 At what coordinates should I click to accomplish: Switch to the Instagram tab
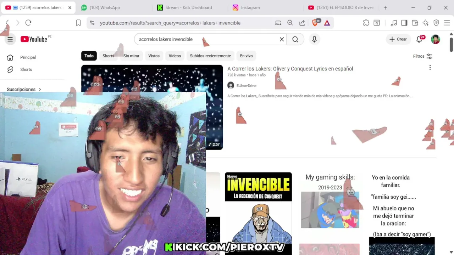(250, 7)
